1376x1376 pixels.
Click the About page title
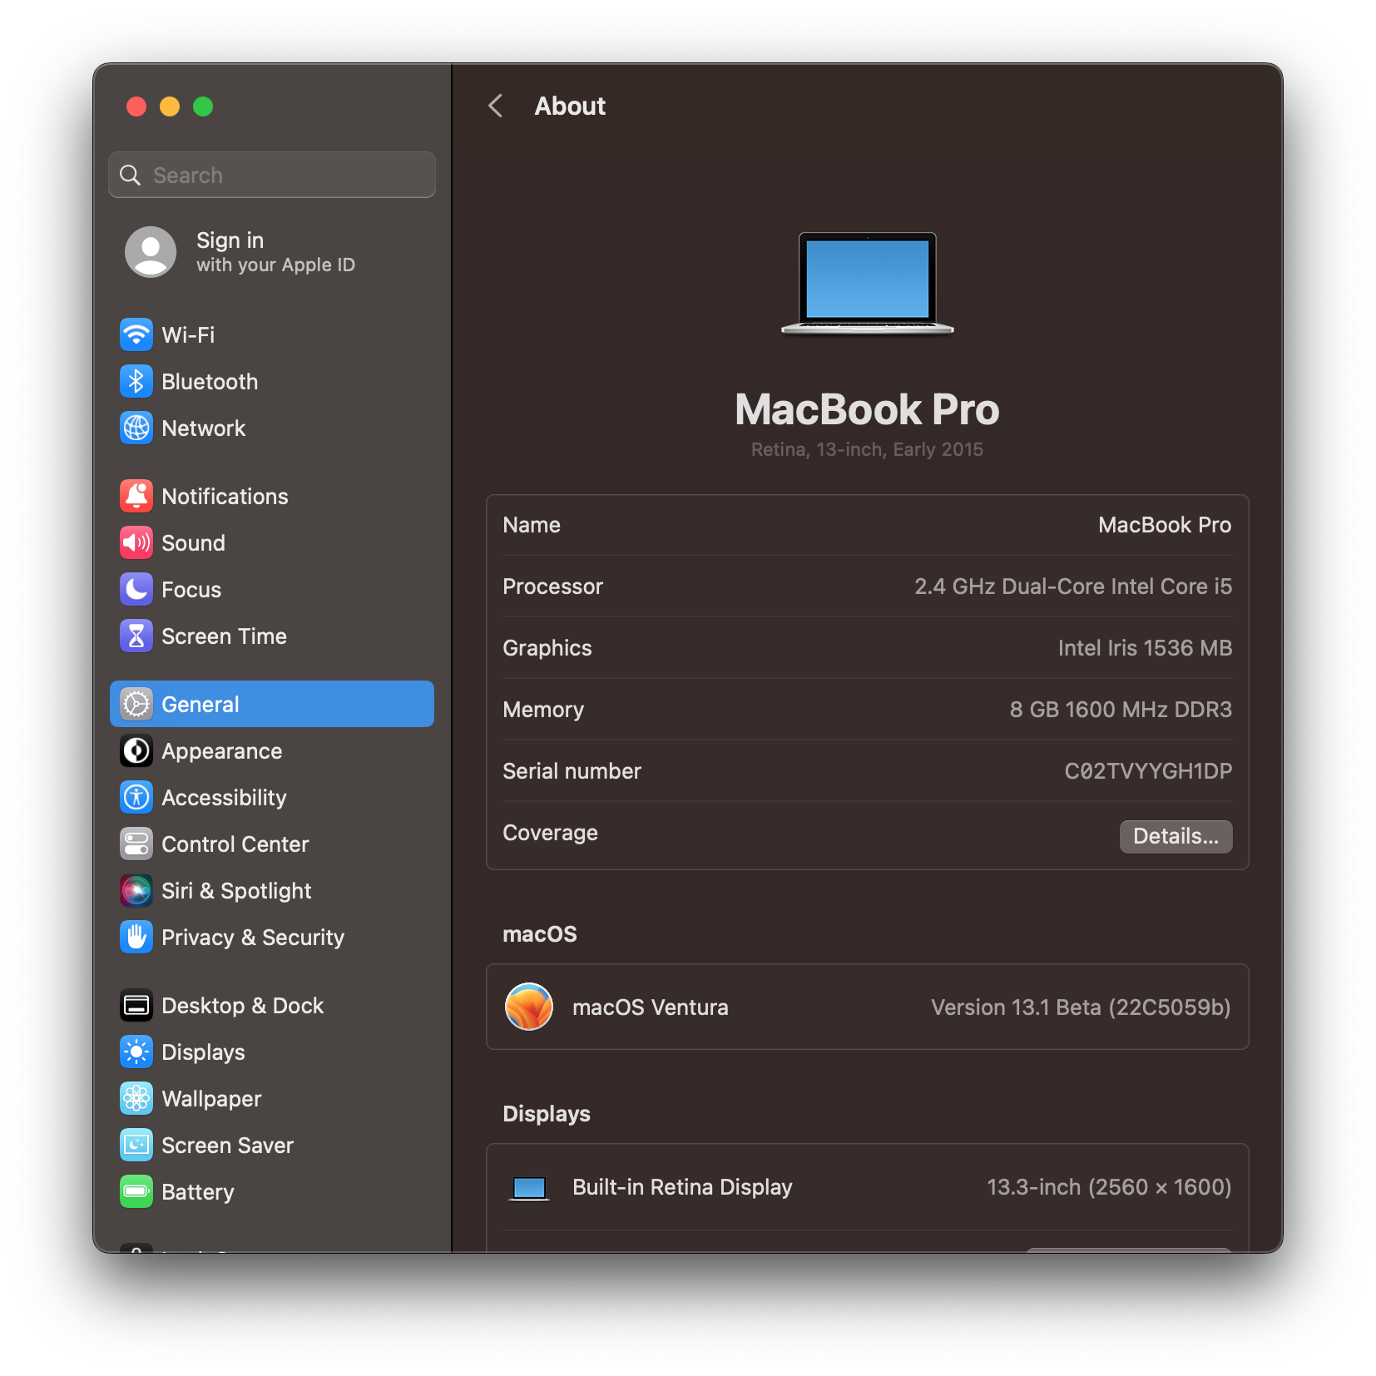[x=570, y=106]
